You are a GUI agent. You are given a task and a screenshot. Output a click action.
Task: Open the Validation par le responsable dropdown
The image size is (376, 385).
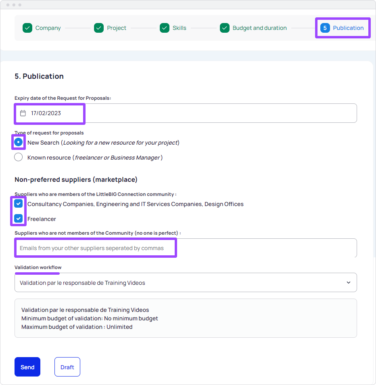click(186, 283)
